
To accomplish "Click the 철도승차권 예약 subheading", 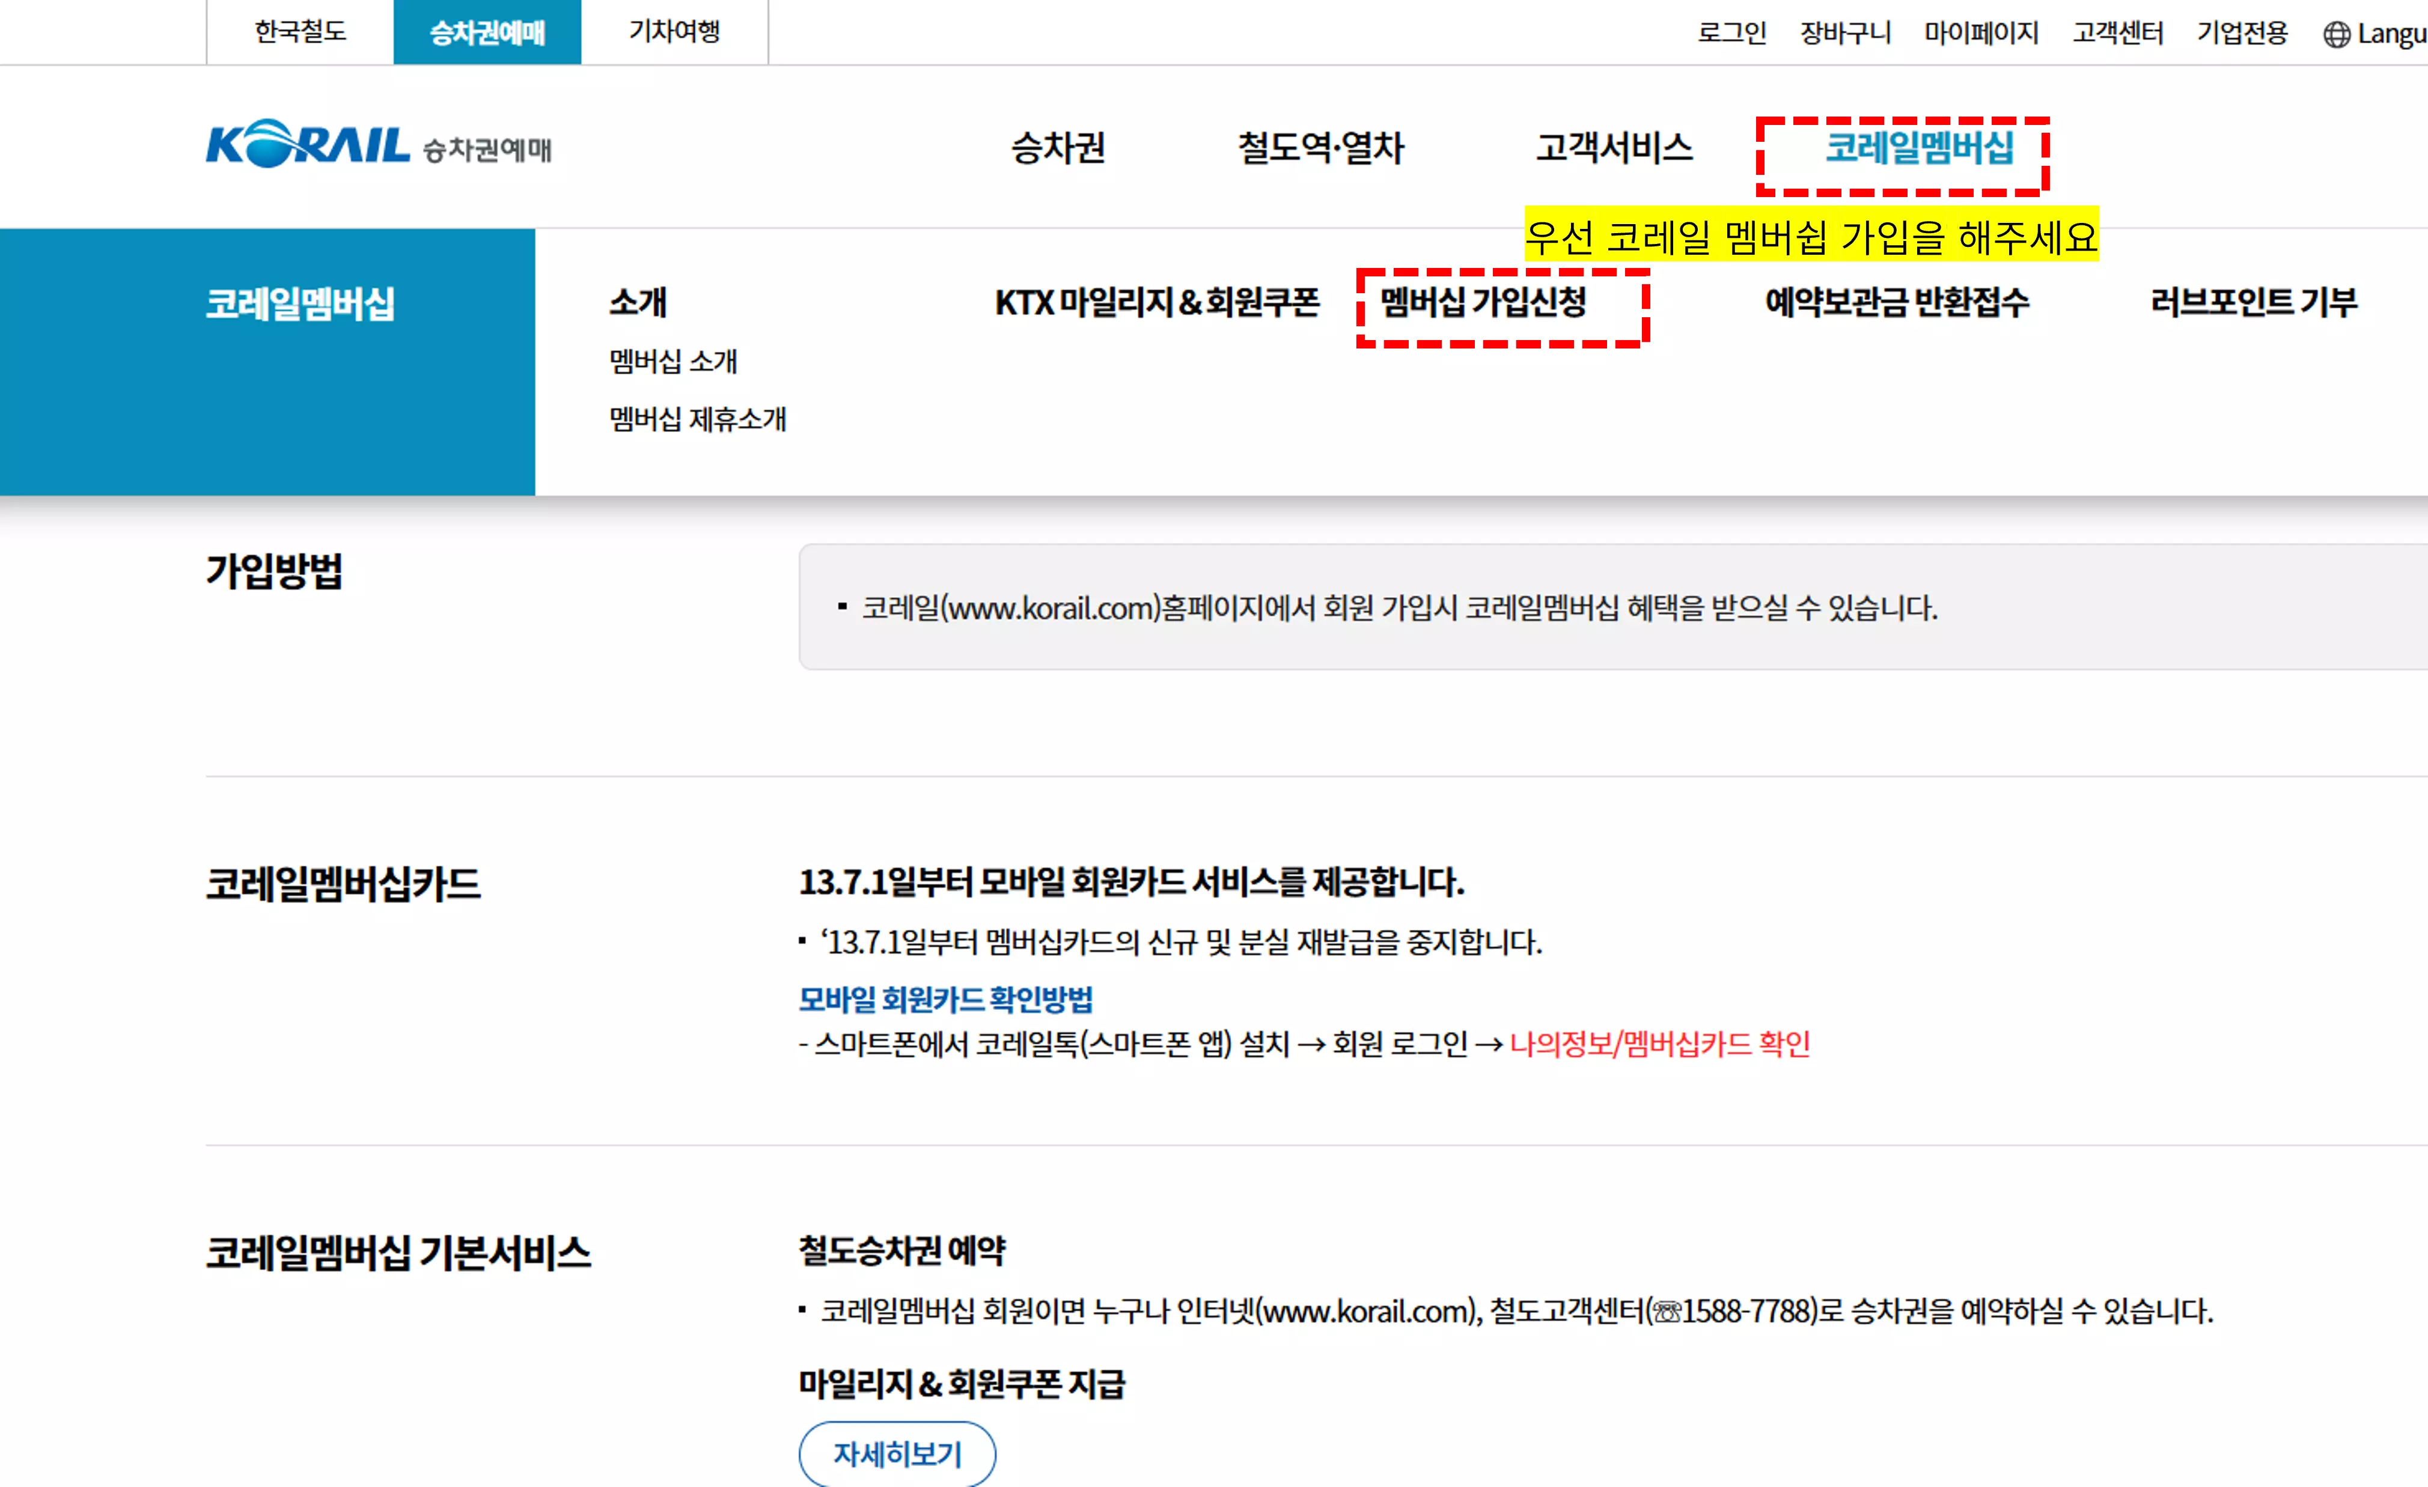I will 901,1251.
